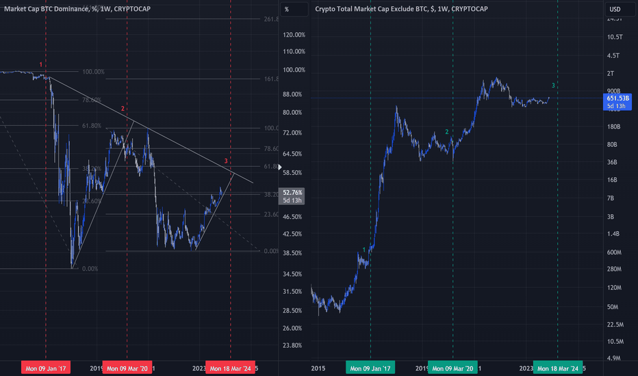Click the 31.50% value on price scale

click(x=292, y=291)
